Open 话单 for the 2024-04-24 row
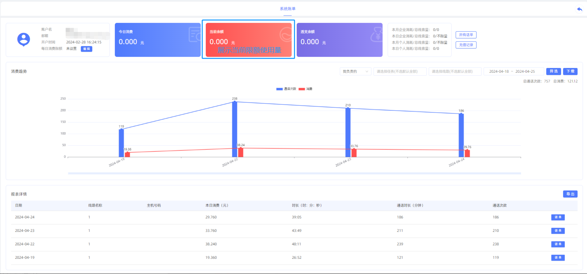The height and width of the screenshot is (274, 587). [558, 217]
